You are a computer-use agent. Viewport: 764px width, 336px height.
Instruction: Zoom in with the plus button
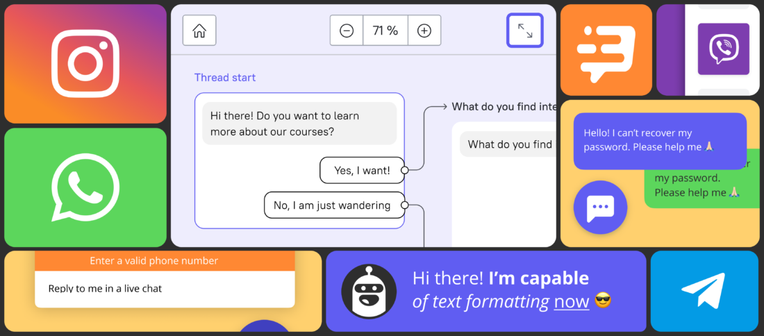click(424, 30)
